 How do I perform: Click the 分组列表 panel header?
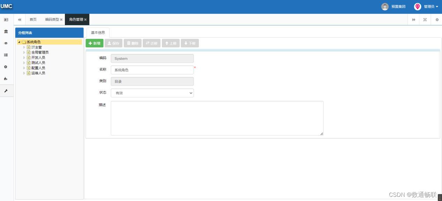pyautogui.click(x=50, y=33)
